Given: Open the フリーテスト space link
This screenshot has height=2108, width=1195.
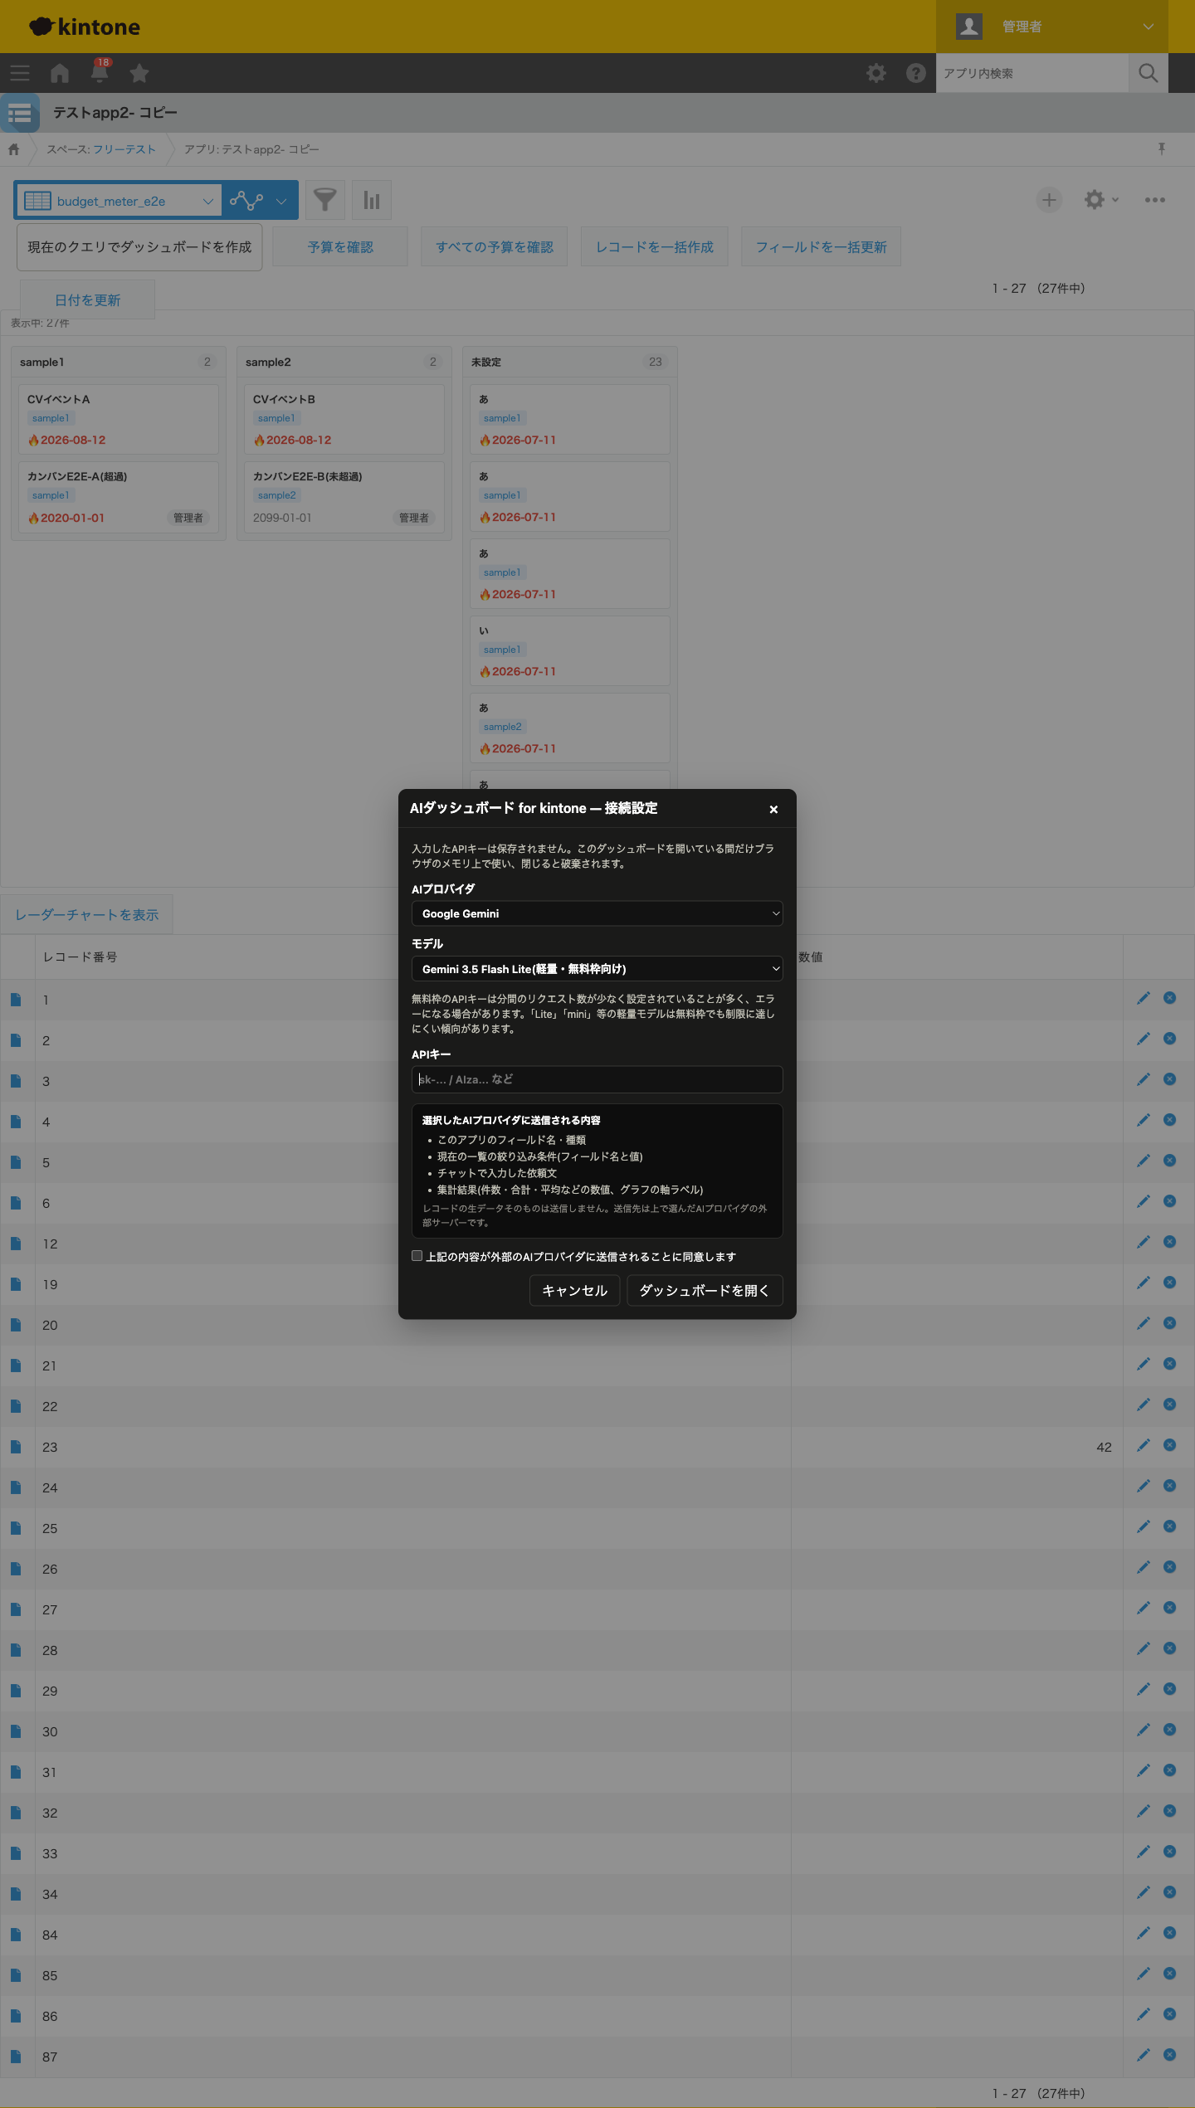Looking at the screenshot, I should [x=124, y=149].
